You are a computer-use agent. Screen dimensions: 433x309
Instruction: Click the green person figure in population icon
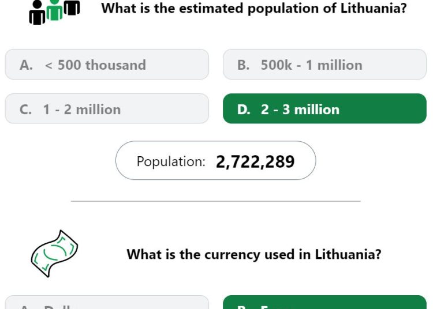pos(54,10)
